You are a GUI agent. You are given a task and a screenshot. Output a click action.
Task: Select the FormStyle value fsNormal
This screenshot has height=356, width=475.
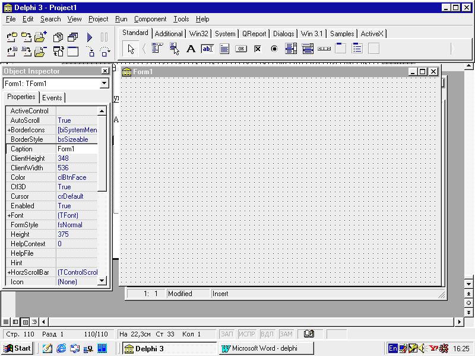coord(77,225)
